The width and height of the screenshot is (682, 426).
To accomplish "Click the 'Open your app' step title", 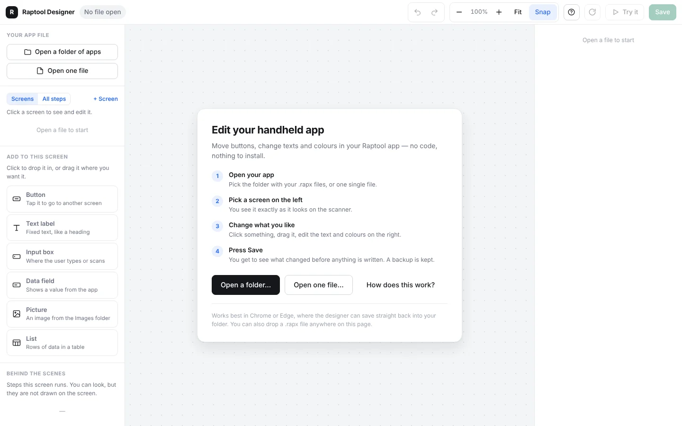I will click(251, 175).
